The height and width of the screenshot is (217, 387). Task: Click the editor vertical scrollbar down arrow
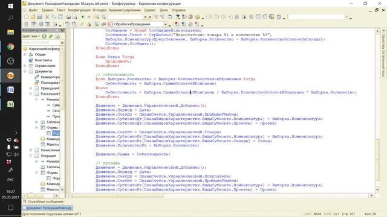(x=377, y=190)
